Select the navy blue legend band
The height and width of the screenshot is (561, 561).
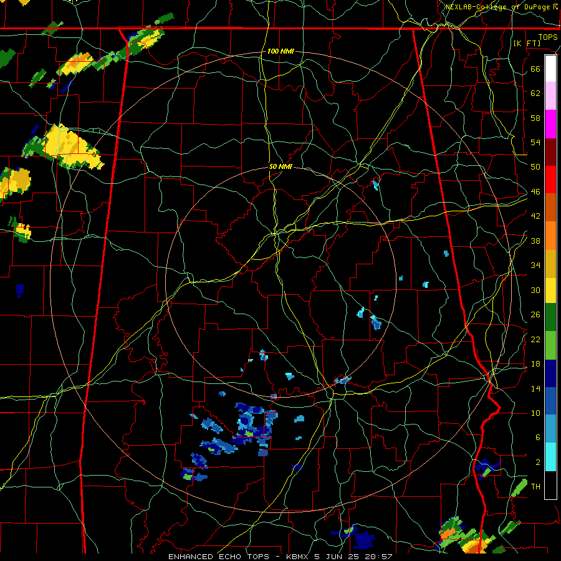[550, 373]
